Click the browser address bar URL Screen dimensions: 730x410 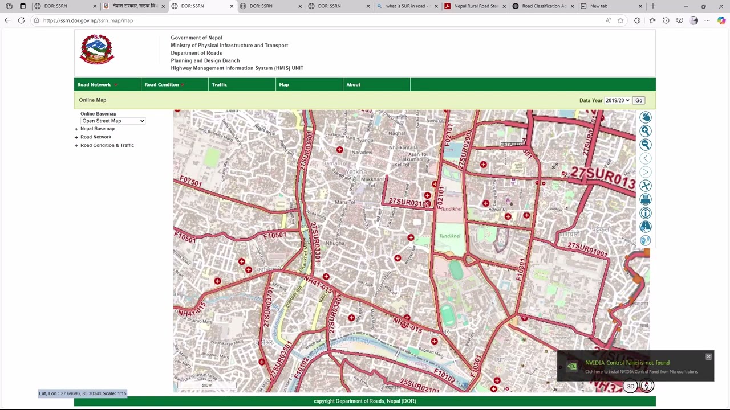click(x=88, y=20)
